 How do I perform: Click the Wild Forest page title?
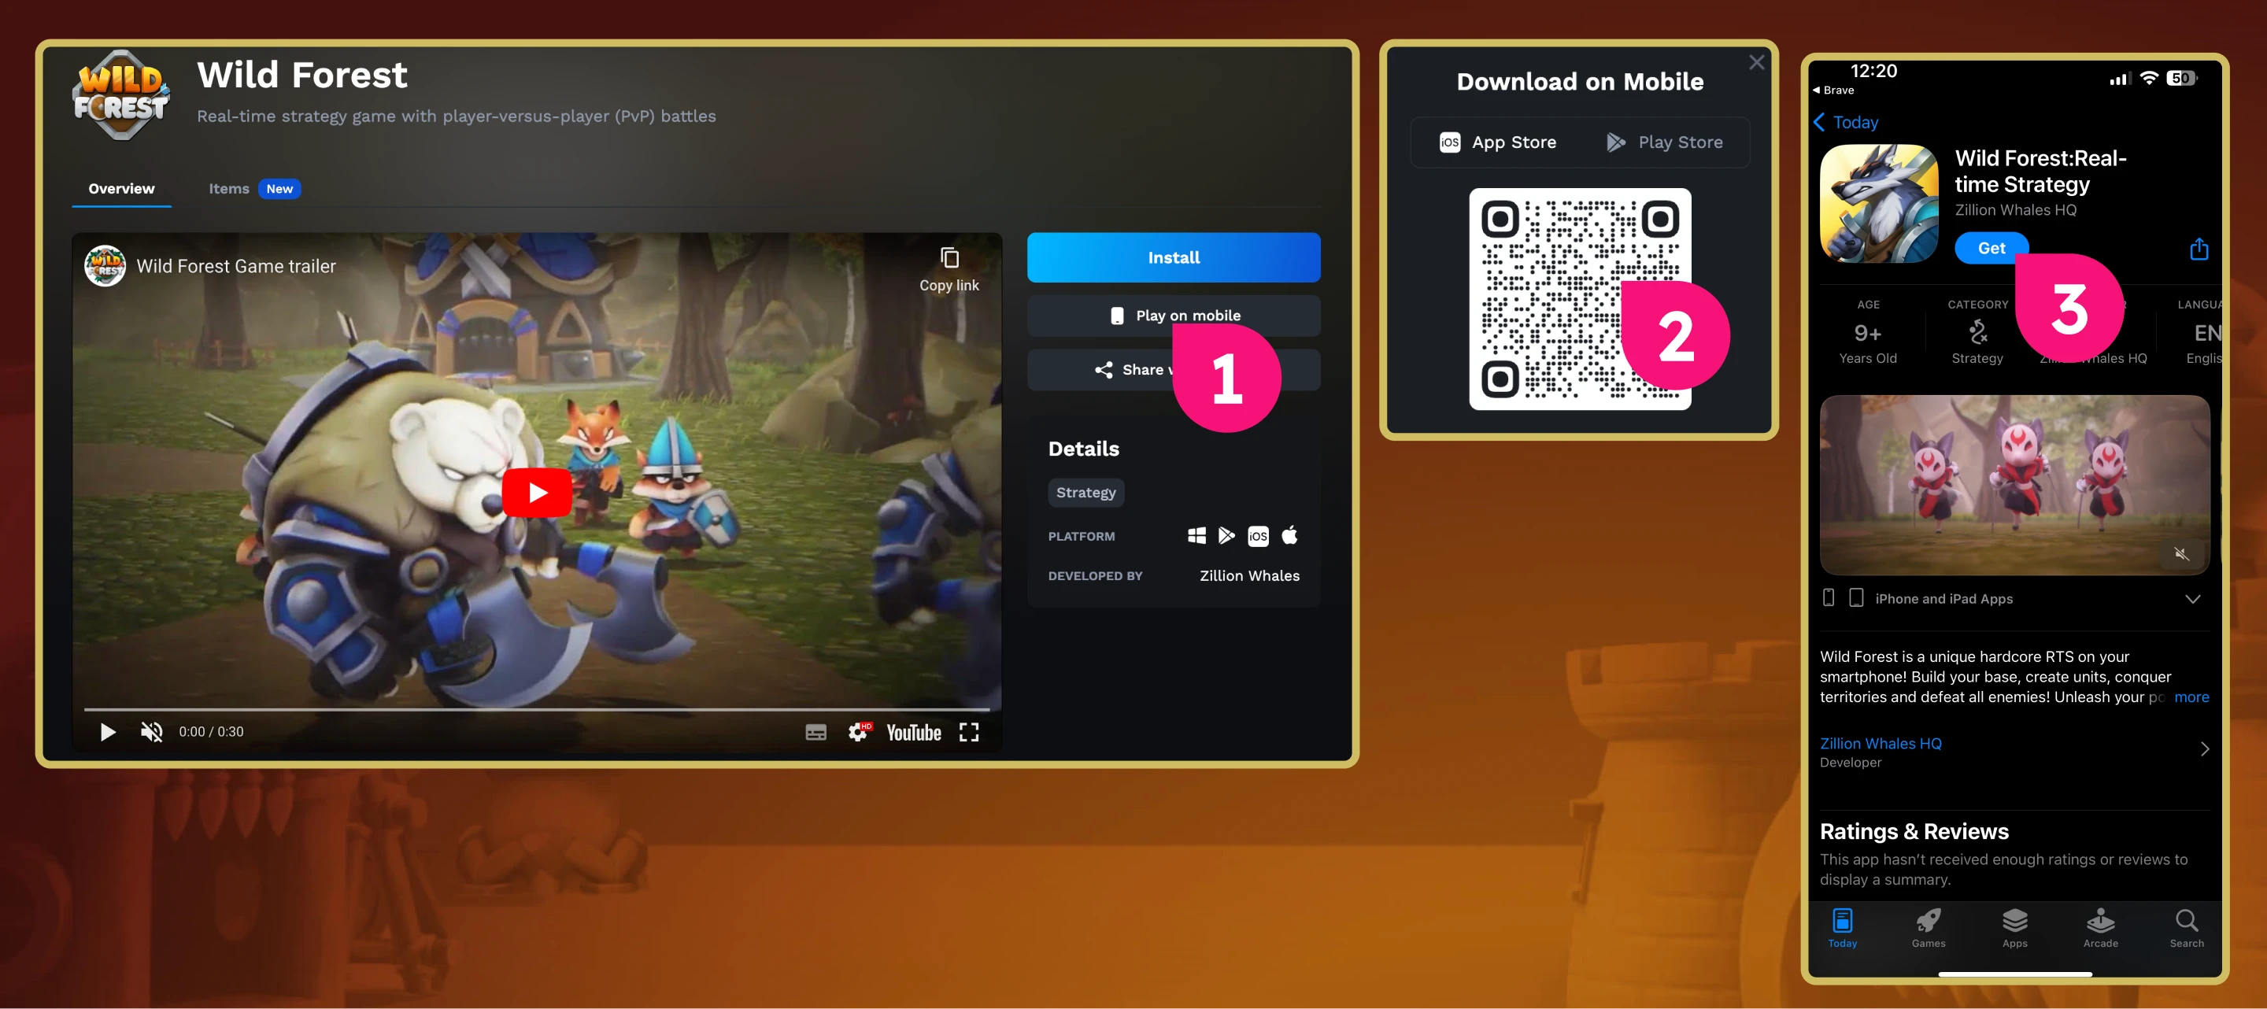click(301, 75)
